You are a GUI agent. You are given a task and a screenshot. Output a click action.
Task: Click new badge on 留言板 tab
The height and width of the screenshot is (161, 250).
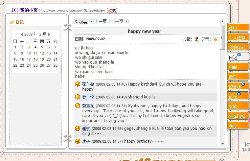[x=243, y=84]
